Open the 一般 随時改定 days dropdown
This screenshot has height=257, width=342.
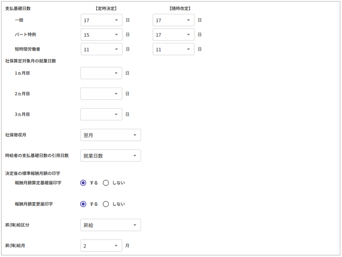(174, 20)
